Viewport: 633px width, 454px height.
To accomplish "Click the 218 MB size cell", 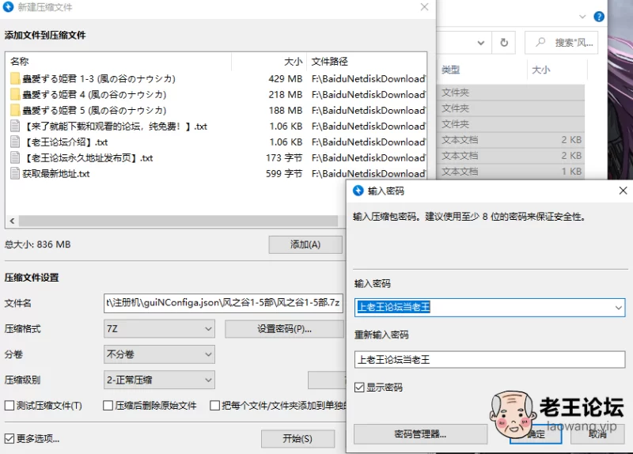I will click(286, 94).
